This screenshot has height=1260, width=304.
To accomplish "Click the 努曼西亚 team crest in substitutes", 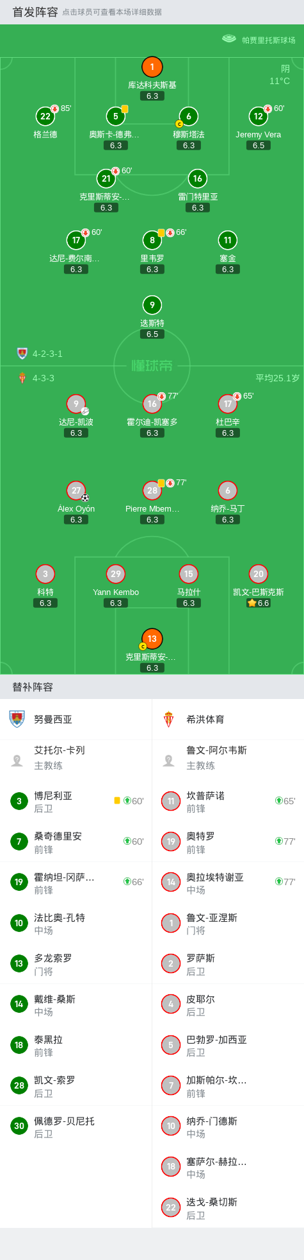I will [17, 719].
